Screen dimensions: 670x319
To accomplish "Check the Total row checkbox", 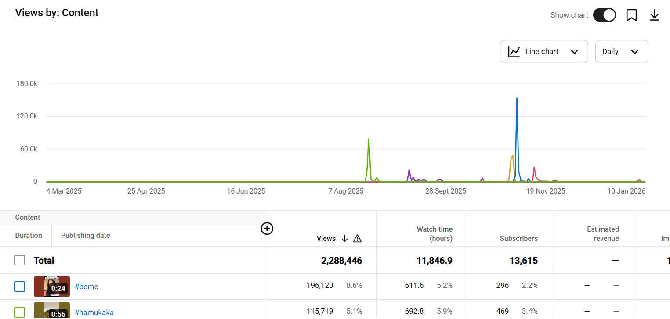I will point(20,260).
